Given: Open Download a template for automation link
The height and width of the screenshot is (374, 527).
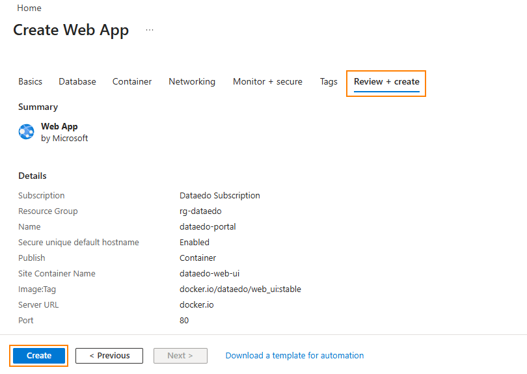Looking at the screenshot, I should (295, 356).
